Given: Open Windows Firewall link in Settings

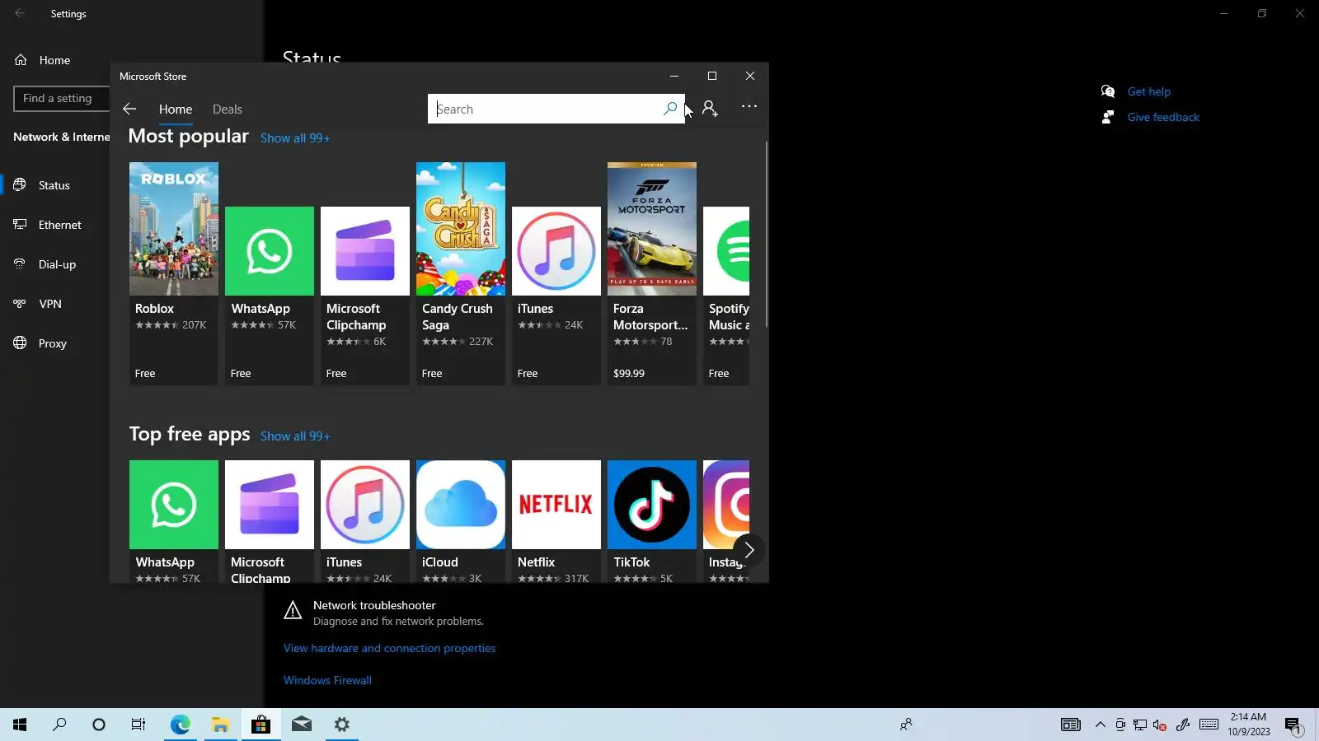Looking at the screenshot, I should 327,680.
